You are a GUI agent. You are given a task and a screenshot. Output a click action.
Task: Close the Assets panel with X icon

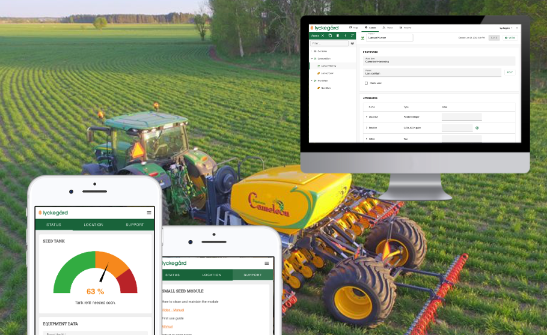323,35
